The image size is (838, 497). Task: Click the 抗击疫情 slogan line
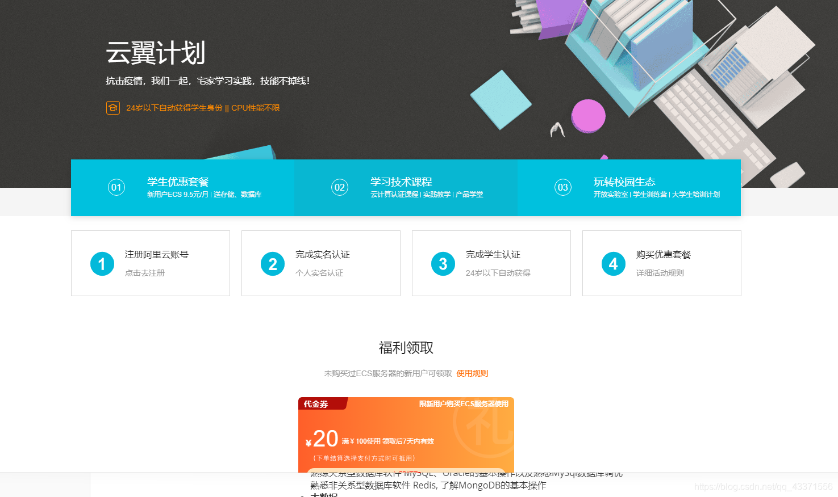(x=208, y=81)
